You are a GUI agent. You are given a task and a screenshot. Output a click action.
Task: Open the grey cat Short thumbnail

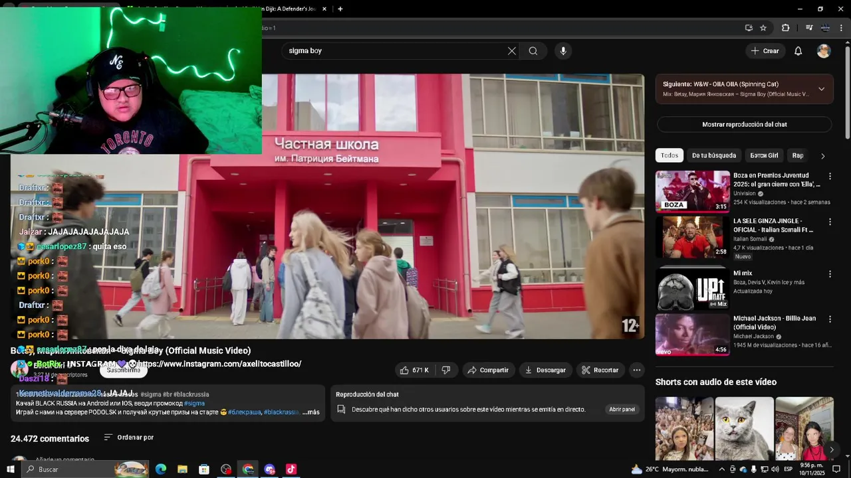tap(744, 429)
